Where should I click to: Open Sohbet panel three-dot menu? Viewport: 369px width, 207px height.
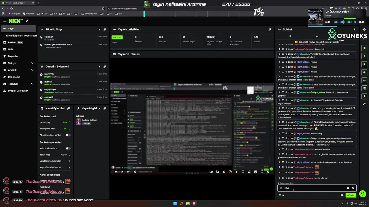[355, 30]
